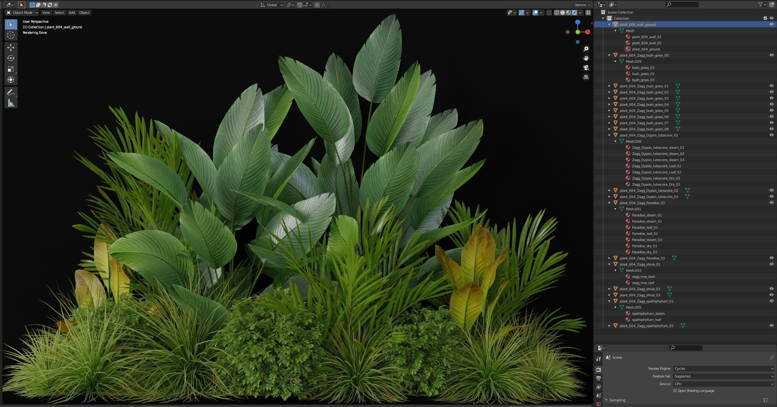Collapse the Sampling panel
Viewport: 777px width, 407px height.
click(x=606, y=400)
